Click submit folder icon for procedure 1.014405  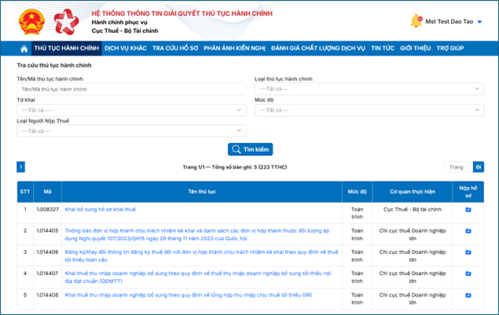click(x=468, y=231)
